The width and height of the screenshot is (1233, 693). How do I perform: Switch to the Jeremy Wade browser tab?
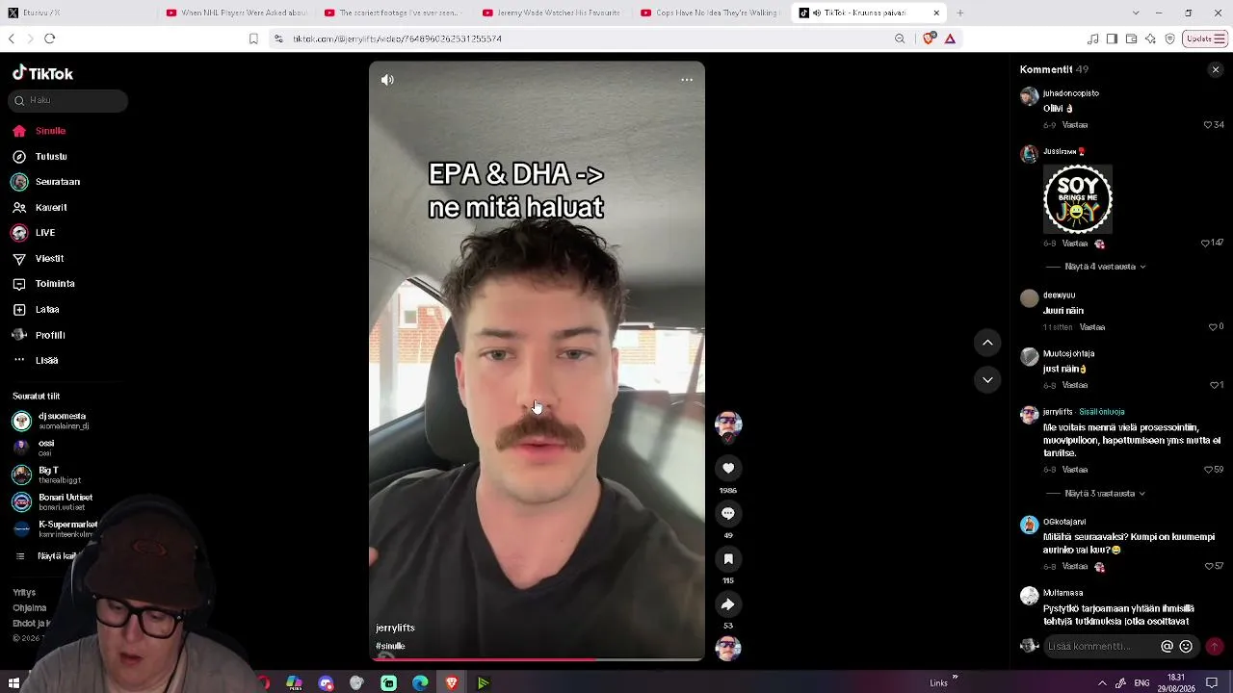[551, 13]
